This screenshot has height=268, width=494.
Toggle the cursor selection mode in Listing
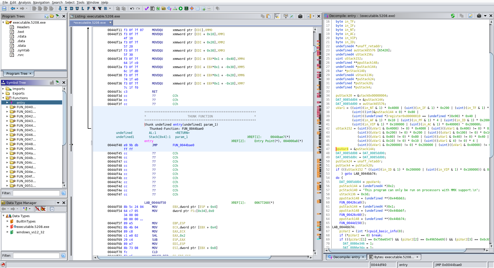point(277,16)
